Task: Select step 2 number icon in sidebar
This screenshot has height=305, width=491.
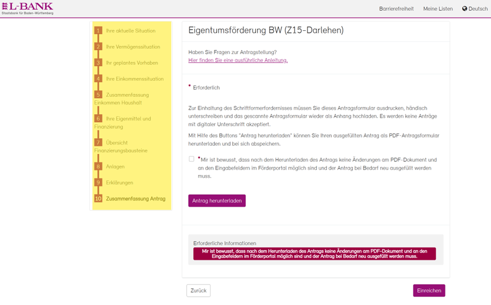Action: tap(98, 47)
